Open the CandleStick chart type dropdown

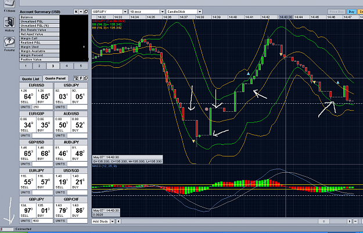(x=200, y=12)
